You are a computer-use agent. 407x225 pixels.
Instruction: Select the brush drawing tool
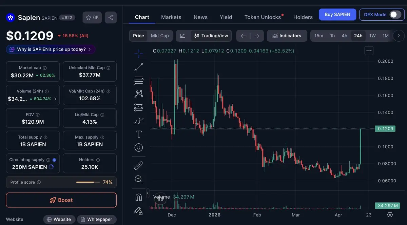(x=139, y=121)
